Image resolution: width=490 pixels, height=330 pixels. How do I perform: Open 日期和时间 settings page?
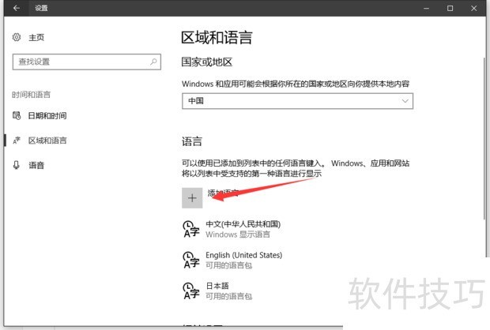(x=47, y=116)
